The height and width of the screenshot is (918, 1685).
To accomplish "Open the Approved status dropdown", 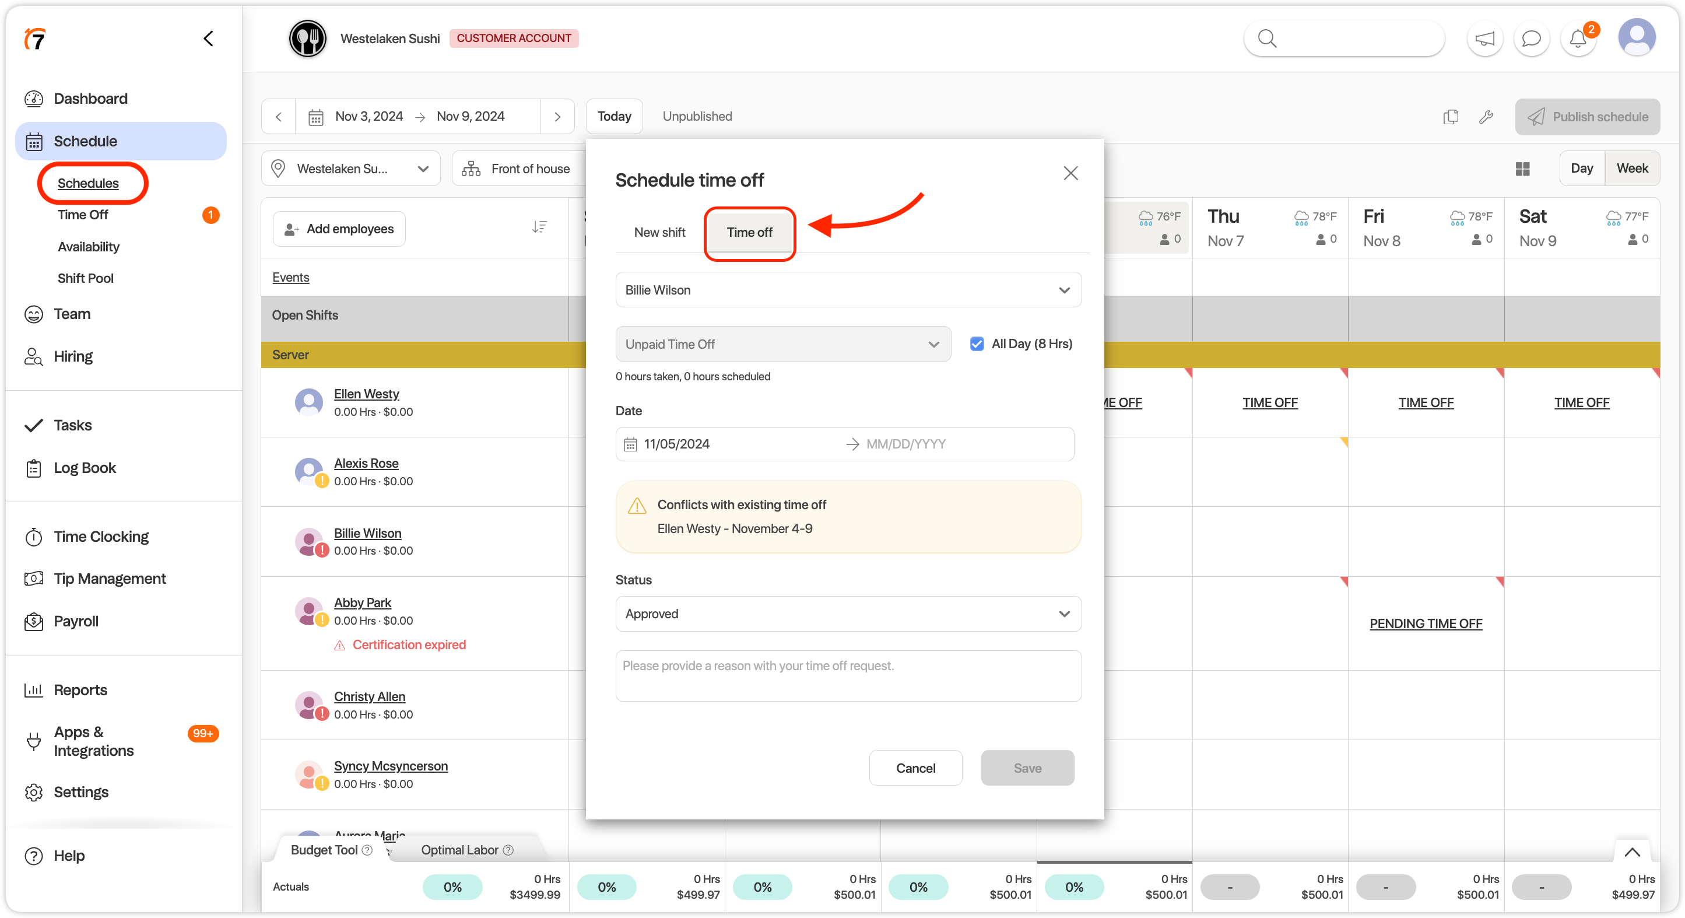I will pyautogui.click(x=848, y=614).
